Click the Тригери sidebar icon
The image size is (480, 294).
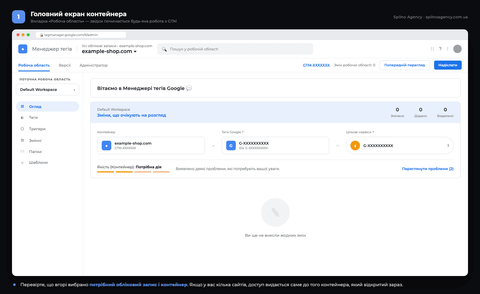tap(22, 129)
